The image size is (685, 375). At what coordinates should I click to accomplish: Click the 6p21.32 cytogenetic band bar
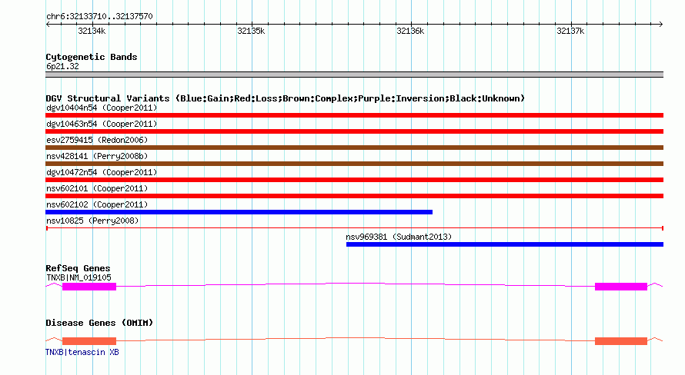click(354, 75)
